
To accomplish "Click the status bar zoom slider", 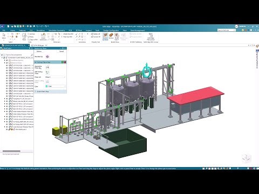I will click(x=238, y=169).
